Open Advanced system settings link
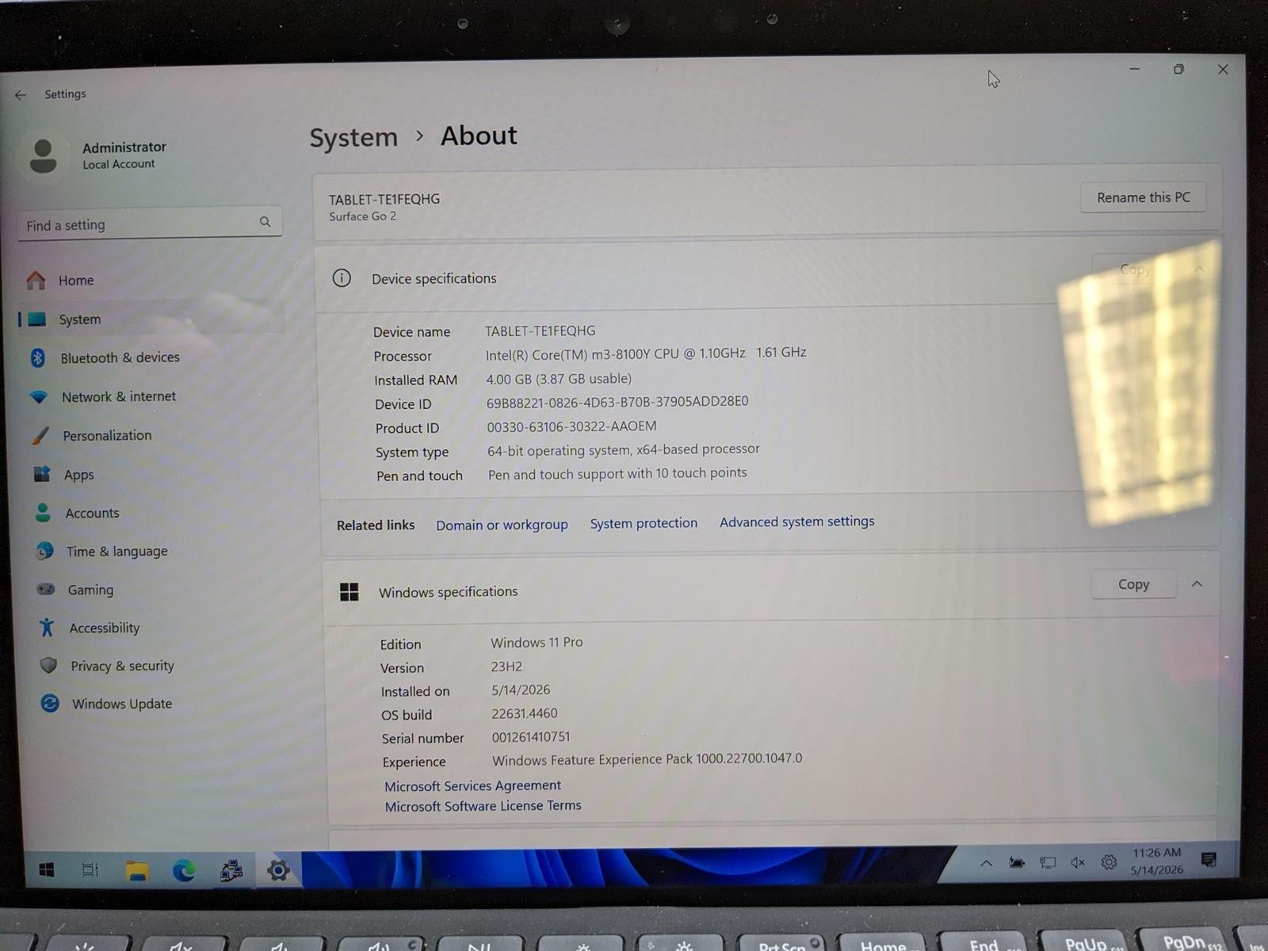1268x951 pixels. (x=796, y=521)
